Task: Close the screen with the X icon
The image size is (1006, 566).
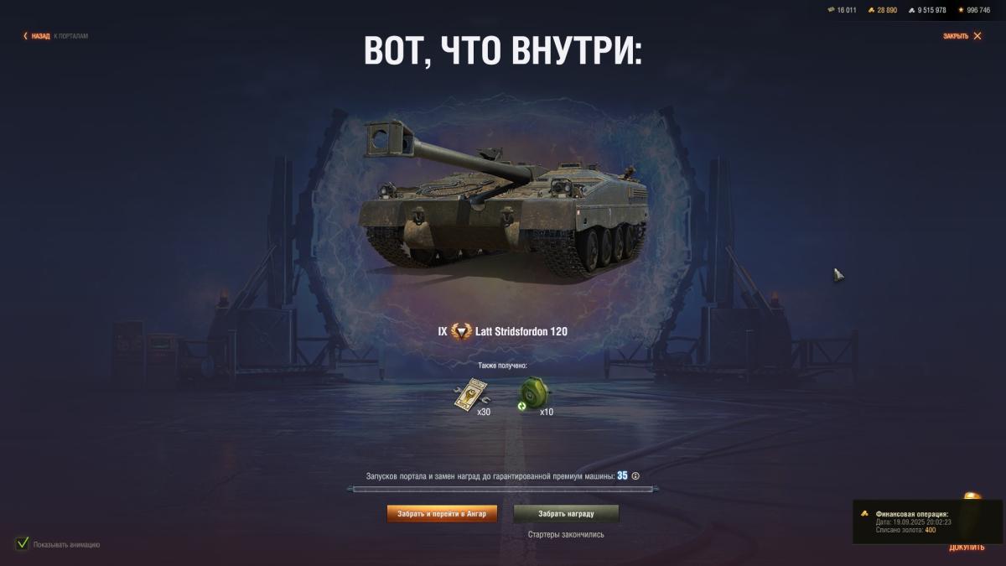Action: click(977, 36)
